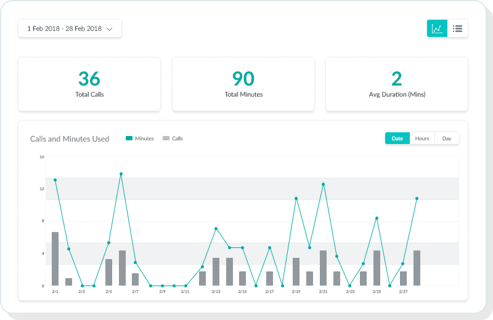Click the 2/21 minutes data point

(323, 185)
